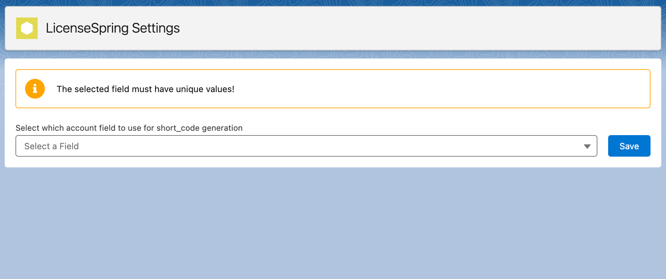Click the word "Settings" in the page title
Image resolution: width=666 pixels, height=279 pixels.
[156, 28]
